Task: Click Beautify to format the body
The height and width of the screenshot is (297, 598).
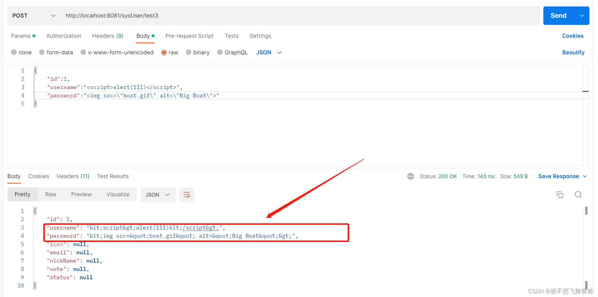Action: click(573, 53)
